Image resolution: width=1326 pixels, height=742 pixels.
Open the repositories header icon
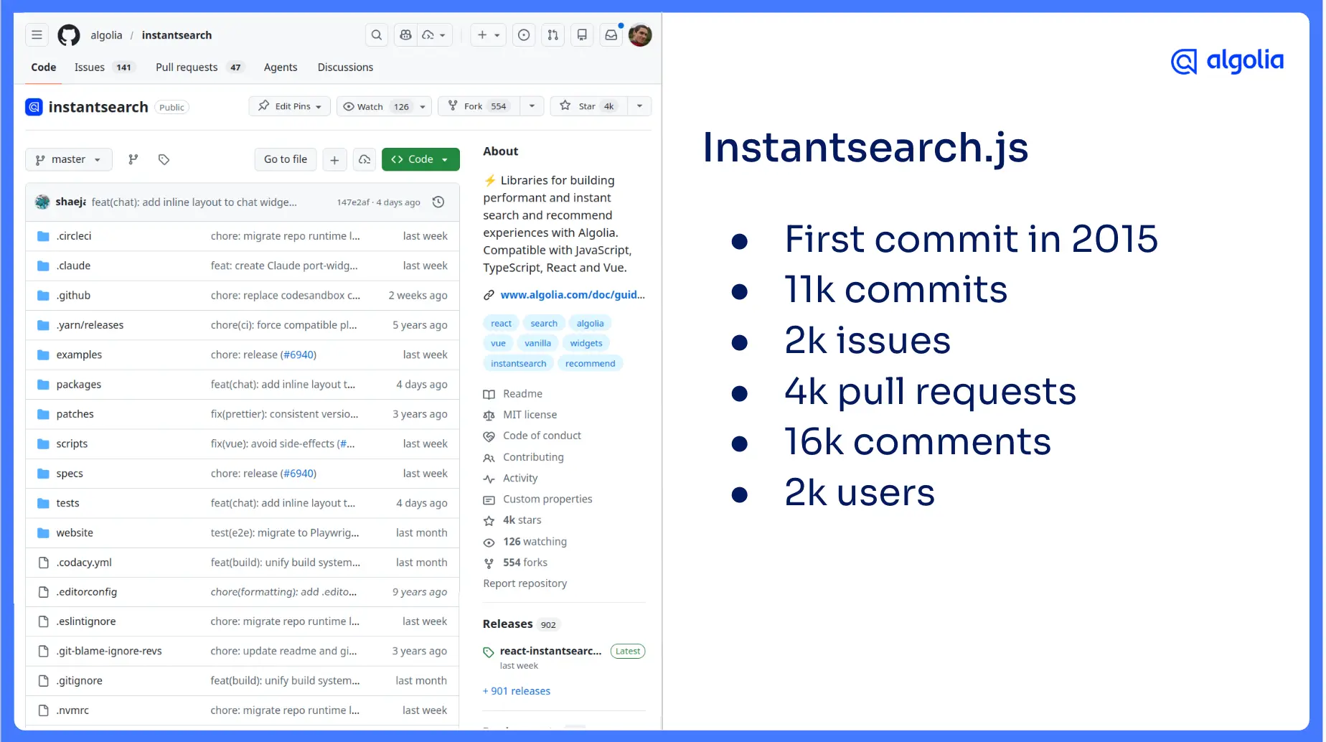(582, 34)
